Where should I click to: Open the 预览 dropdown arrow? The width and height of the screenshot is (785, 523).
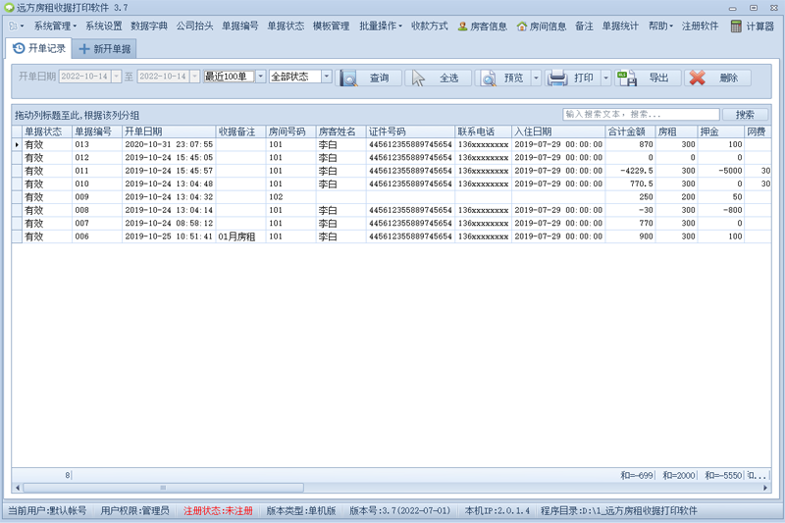[536, 78]
